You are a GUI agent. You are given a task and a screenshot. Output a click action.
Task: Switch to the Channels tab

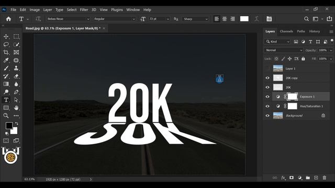pos(286,31)
